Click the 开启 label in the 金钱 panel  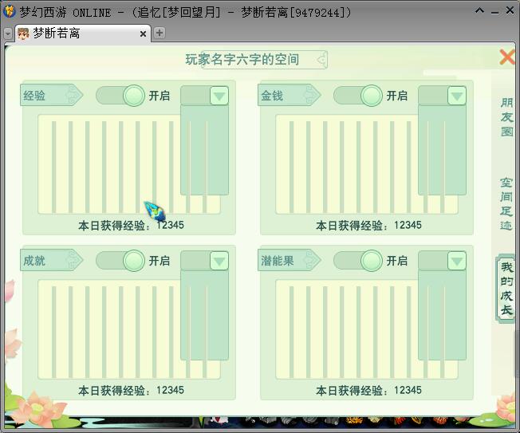[x=397, y=96]
